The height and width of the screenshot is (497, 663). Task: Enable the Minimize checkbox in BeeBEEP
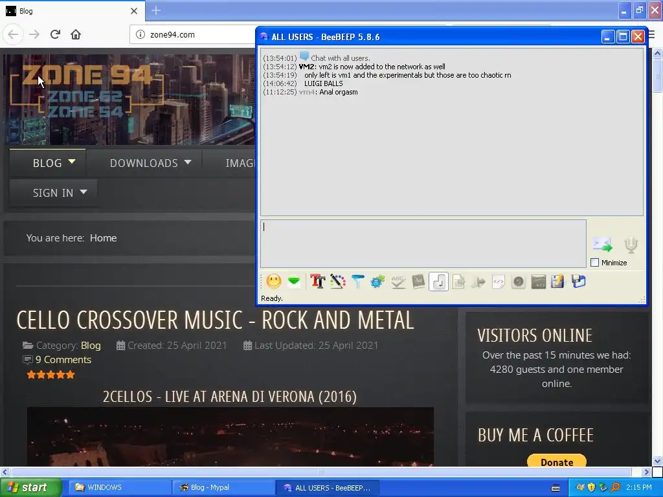point(594,263)
